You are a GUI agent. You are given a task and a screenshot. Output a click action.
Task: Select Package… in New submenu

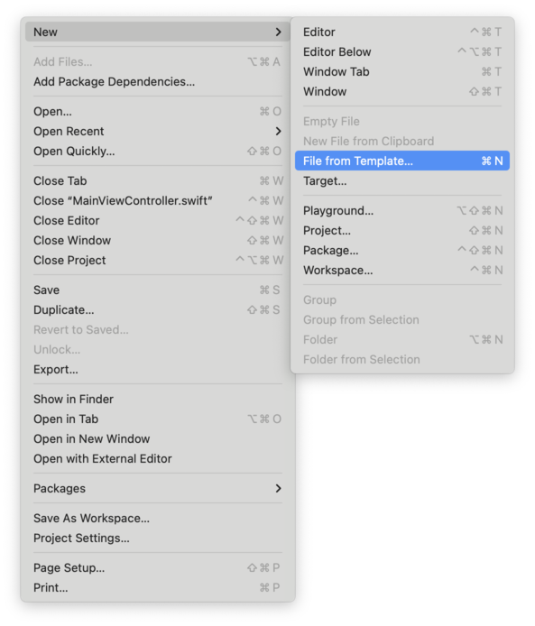tap(402, 251)
